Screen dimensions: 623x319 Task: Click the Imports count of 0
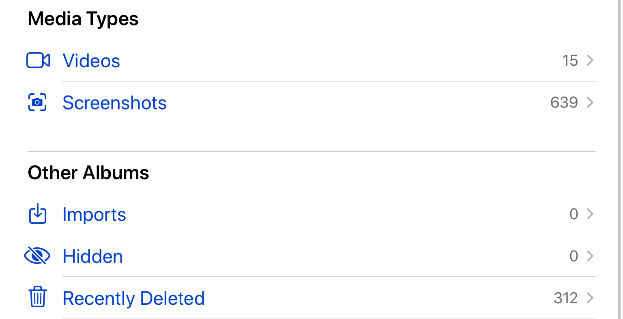tap(574, 214)
